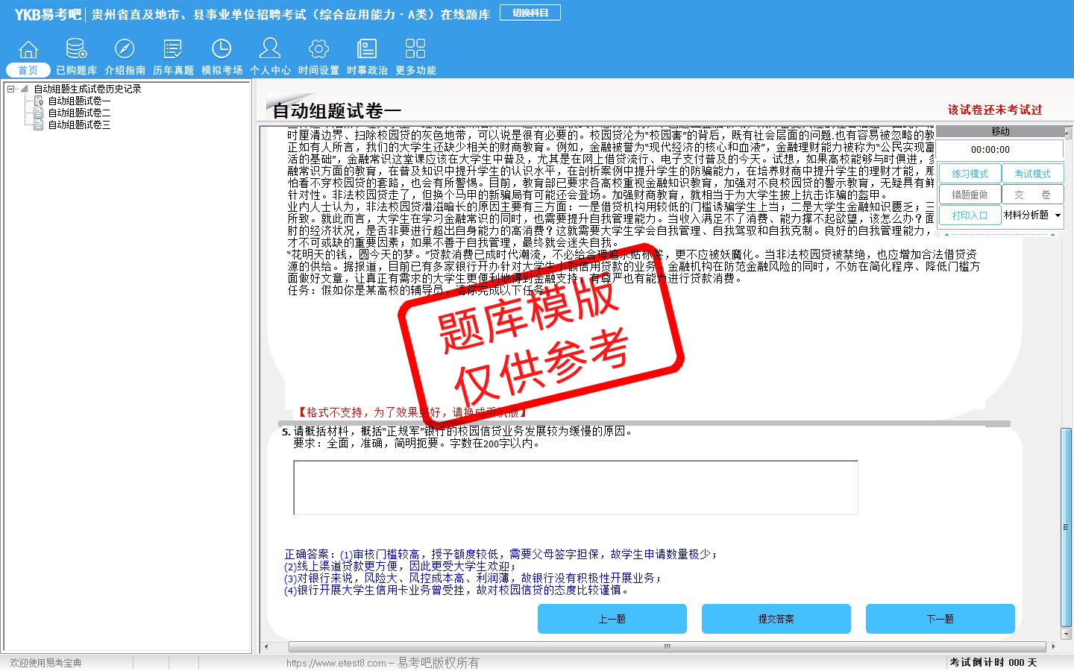The width and height of the screenshot is (1074, 671).
Task: Switch to 考试模式 exam mode
Action: point(1032,174)
